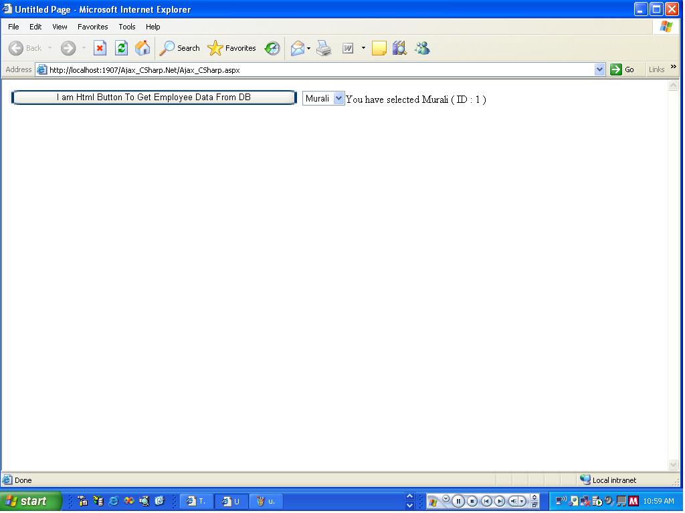Open the Edit menu

35,27
